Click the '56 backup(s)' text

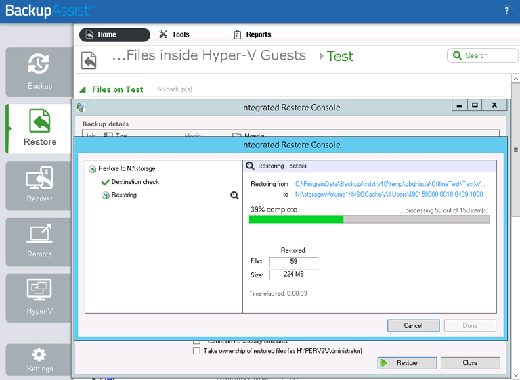pyautogui.click(x=175, y=89)
